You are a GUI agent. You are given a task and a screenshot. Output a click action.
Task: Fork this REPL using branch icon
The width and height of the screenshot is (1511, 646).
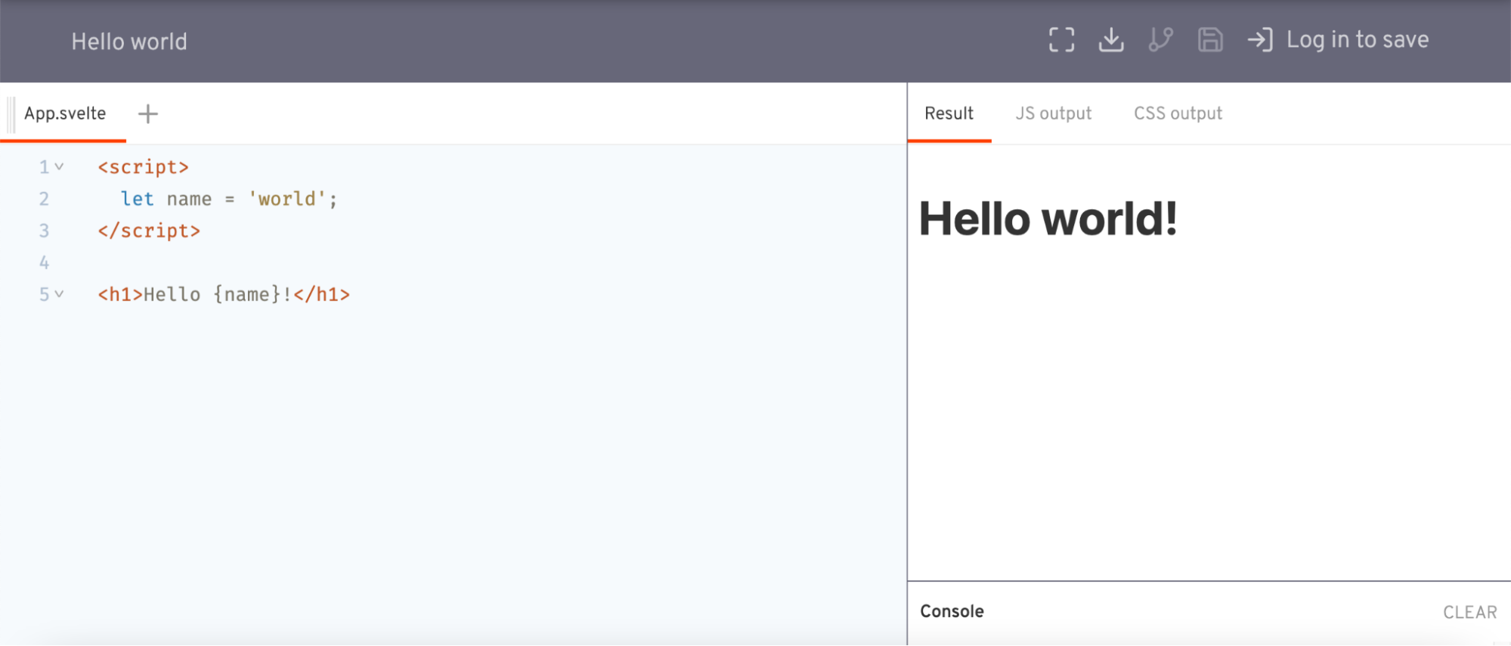pos(1160,40)
